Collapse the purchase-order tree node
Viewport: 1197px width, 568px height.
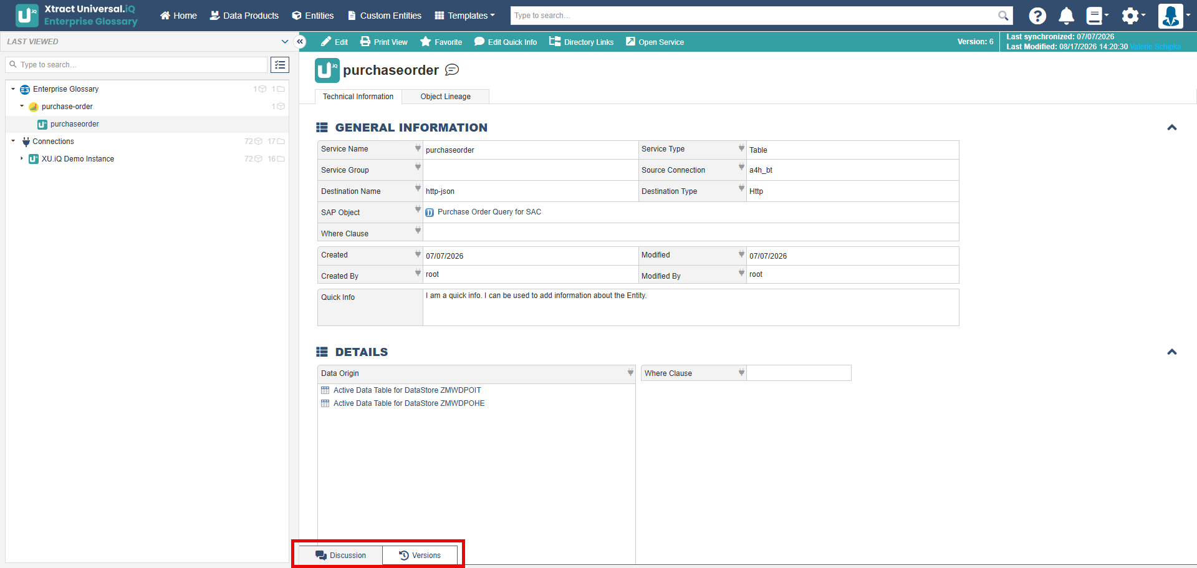(22, 107)
